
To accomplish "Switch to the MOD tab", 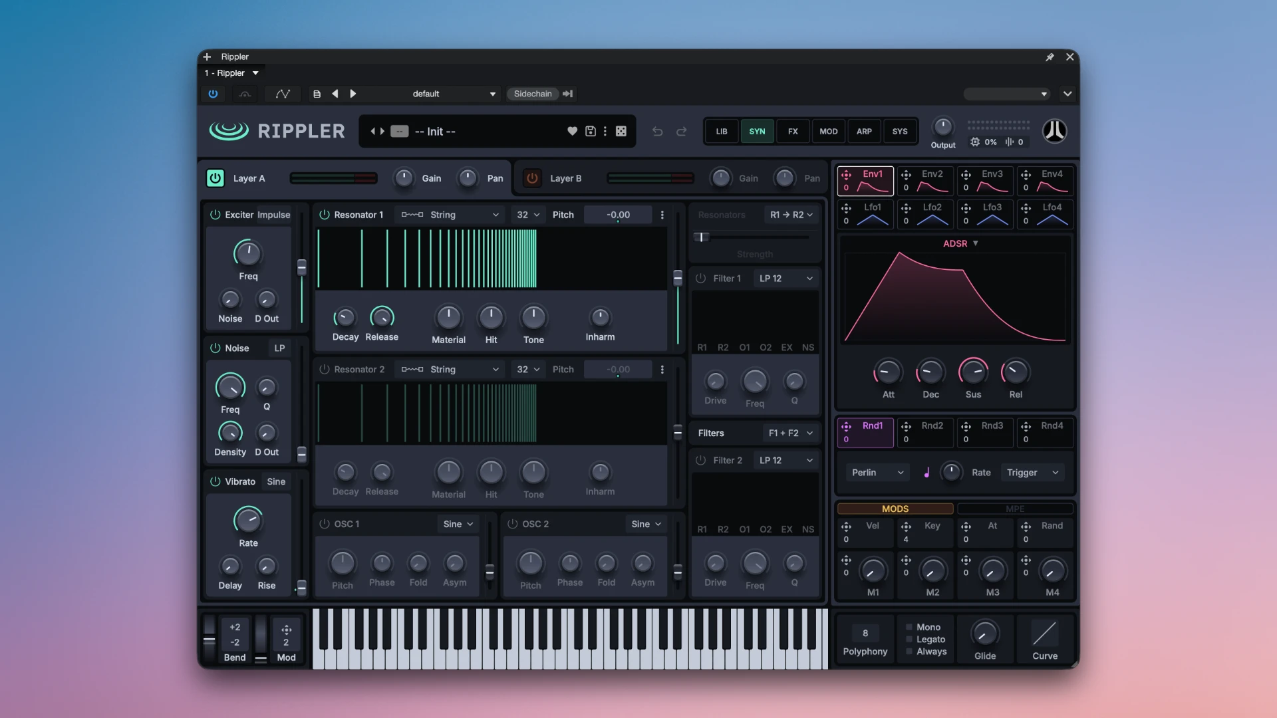I will coord(829,131).
